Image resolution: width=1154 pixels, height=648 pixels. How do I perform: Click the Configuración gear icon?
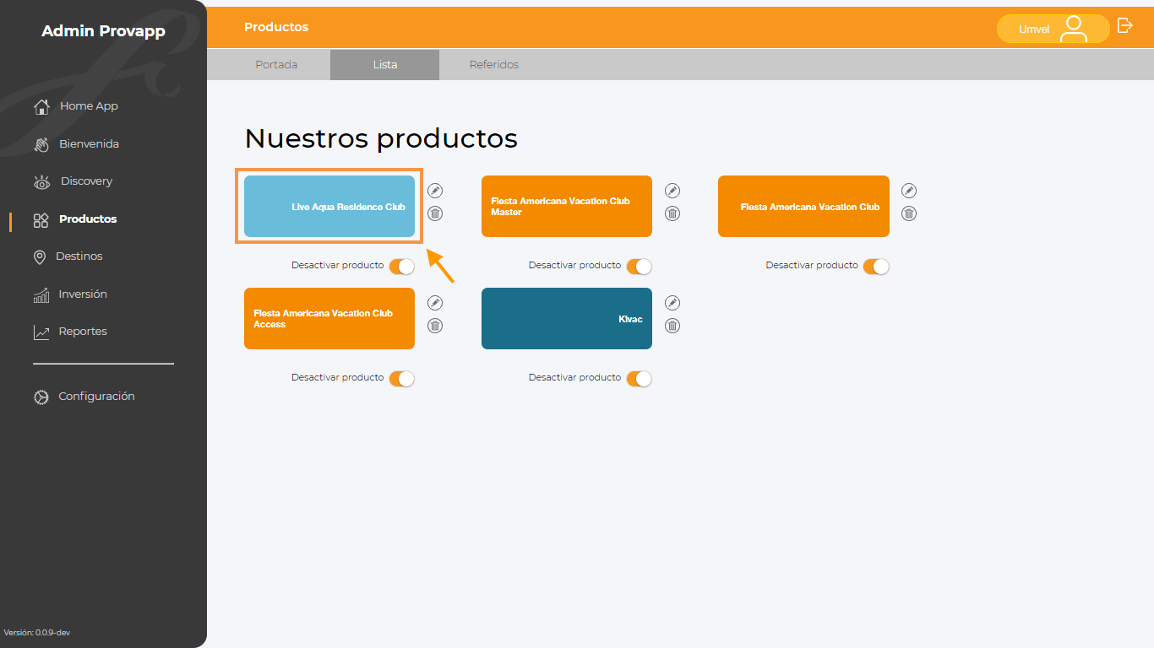41,397
